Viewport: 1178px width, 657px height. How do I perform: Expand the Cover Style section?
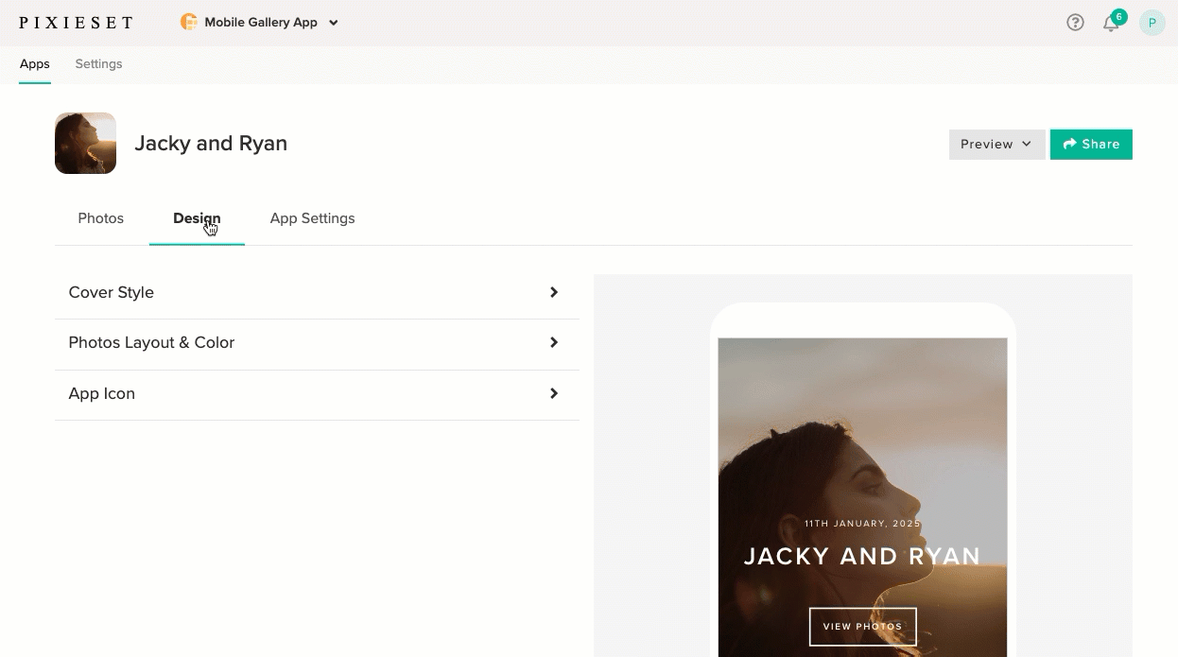click(317, 293)
